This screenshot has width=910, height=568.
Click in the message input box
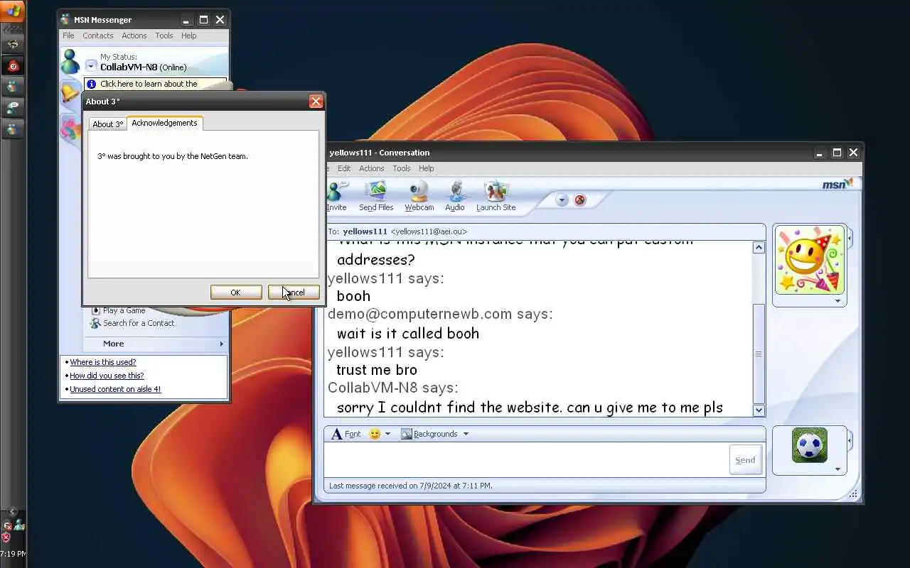526,459
